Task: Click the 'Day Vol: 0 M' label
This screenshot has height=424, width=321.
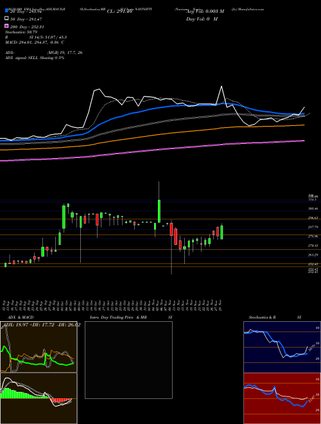Action: pyautogui.click(x=202, y=19)
